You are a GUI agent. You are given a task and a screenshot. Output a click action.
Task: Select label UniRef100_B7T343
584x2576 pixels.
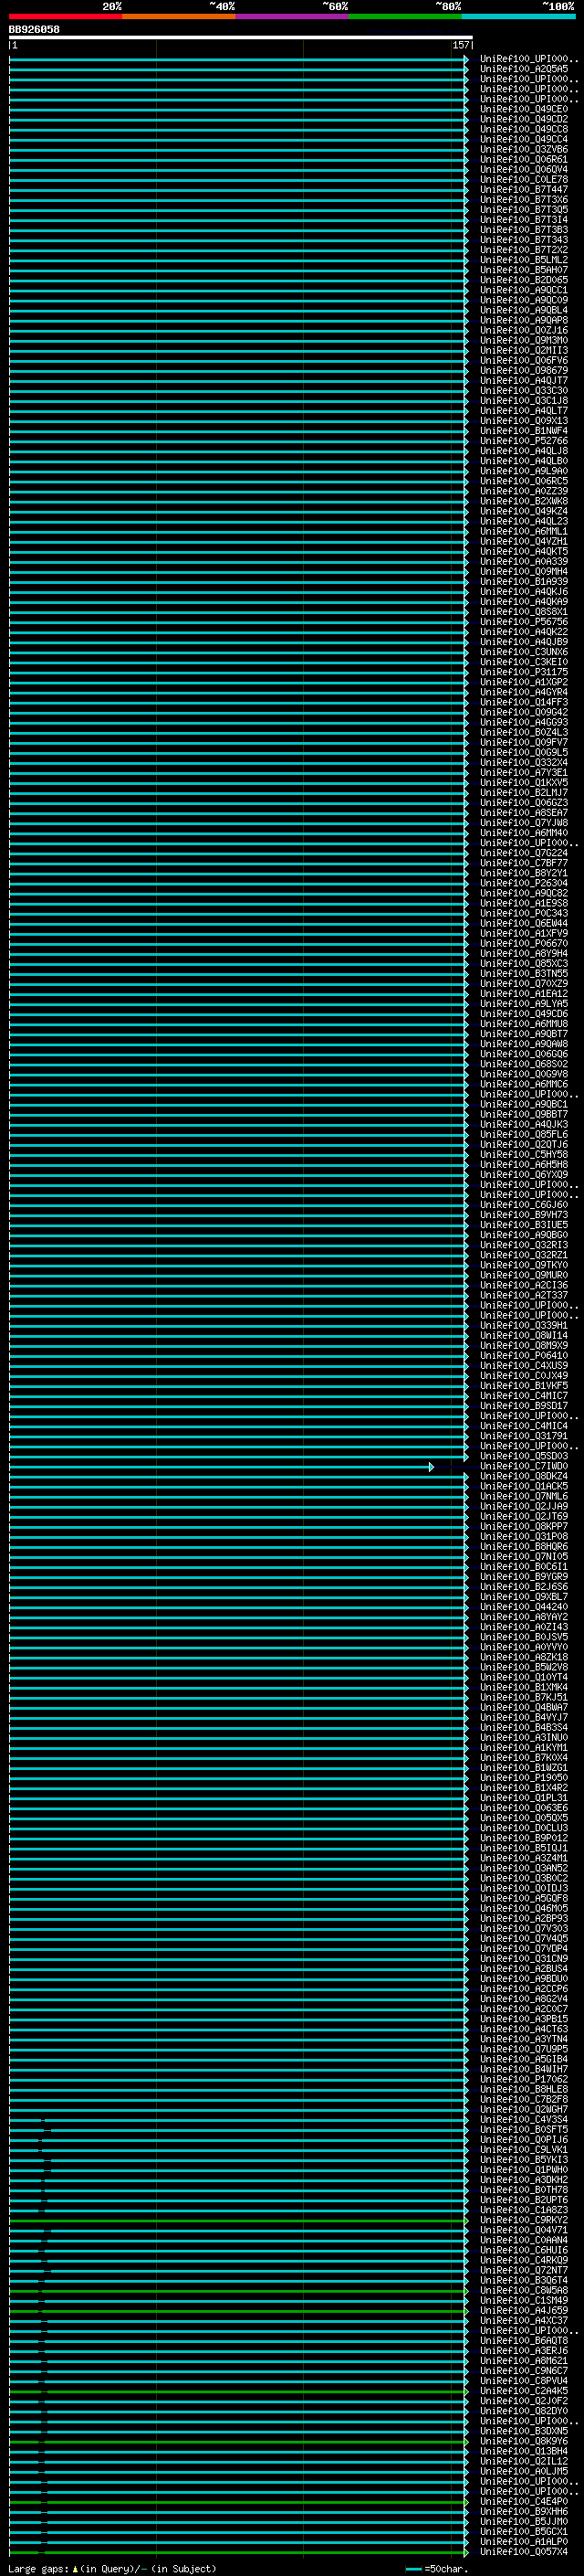click(523, 239)
